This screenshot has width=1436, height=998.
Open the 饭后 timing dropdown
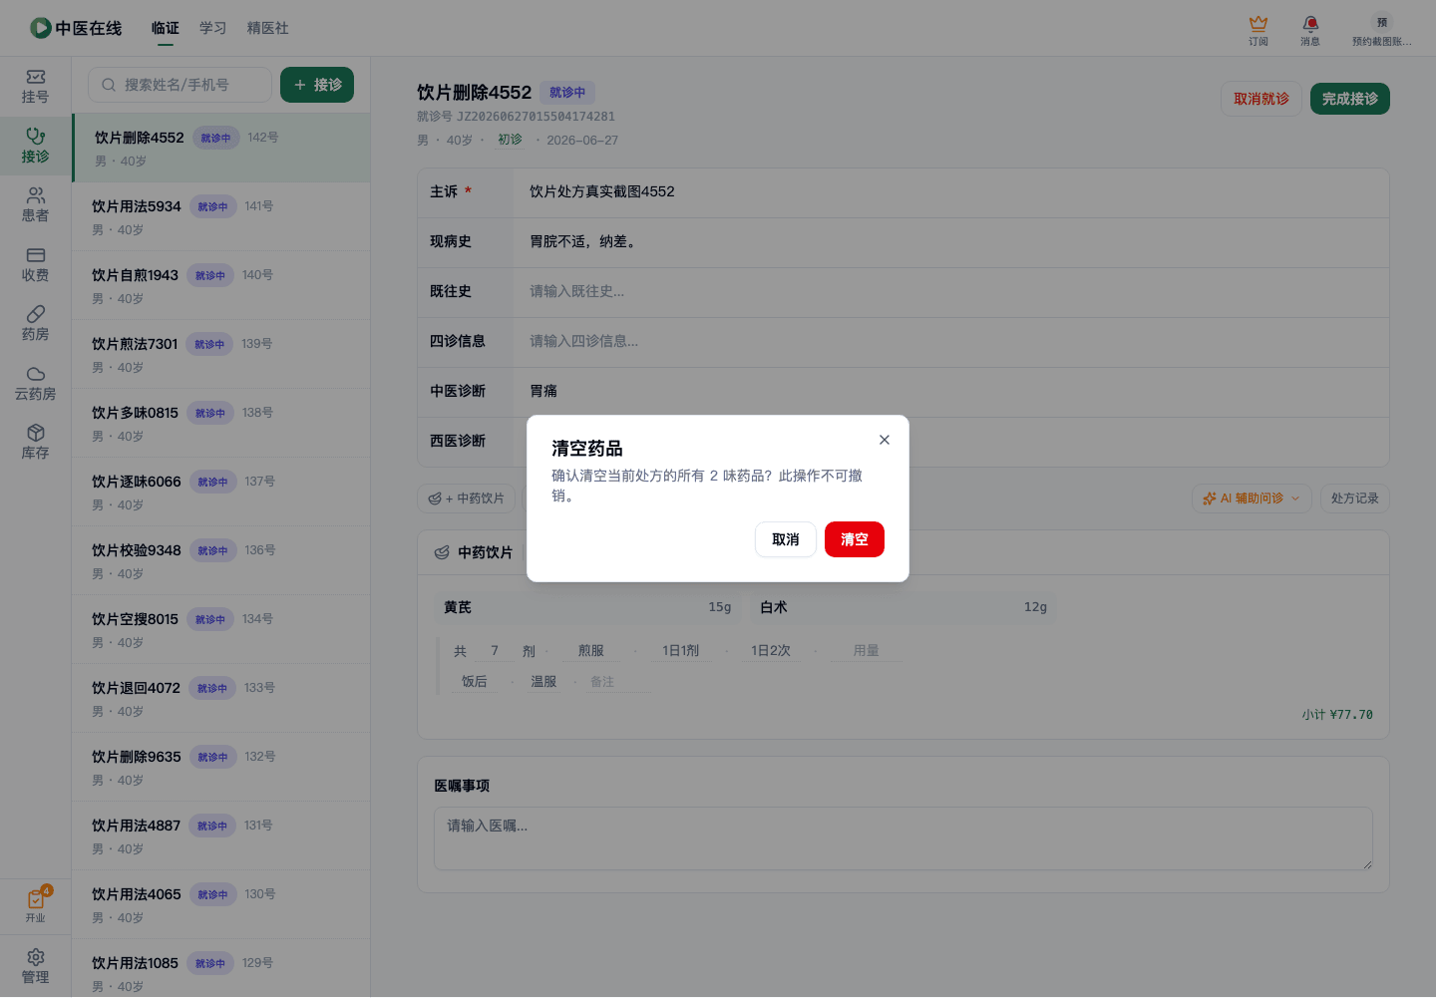point(475,682)
